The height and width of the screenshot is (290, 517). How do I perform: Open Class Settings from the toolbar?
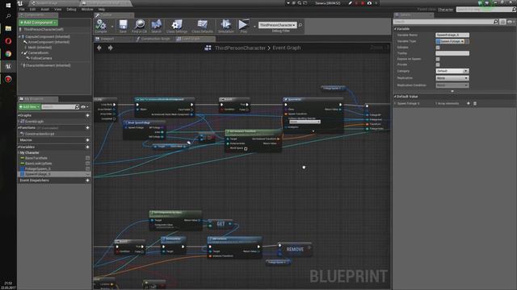pyautogui.click(x=177, y=25)
